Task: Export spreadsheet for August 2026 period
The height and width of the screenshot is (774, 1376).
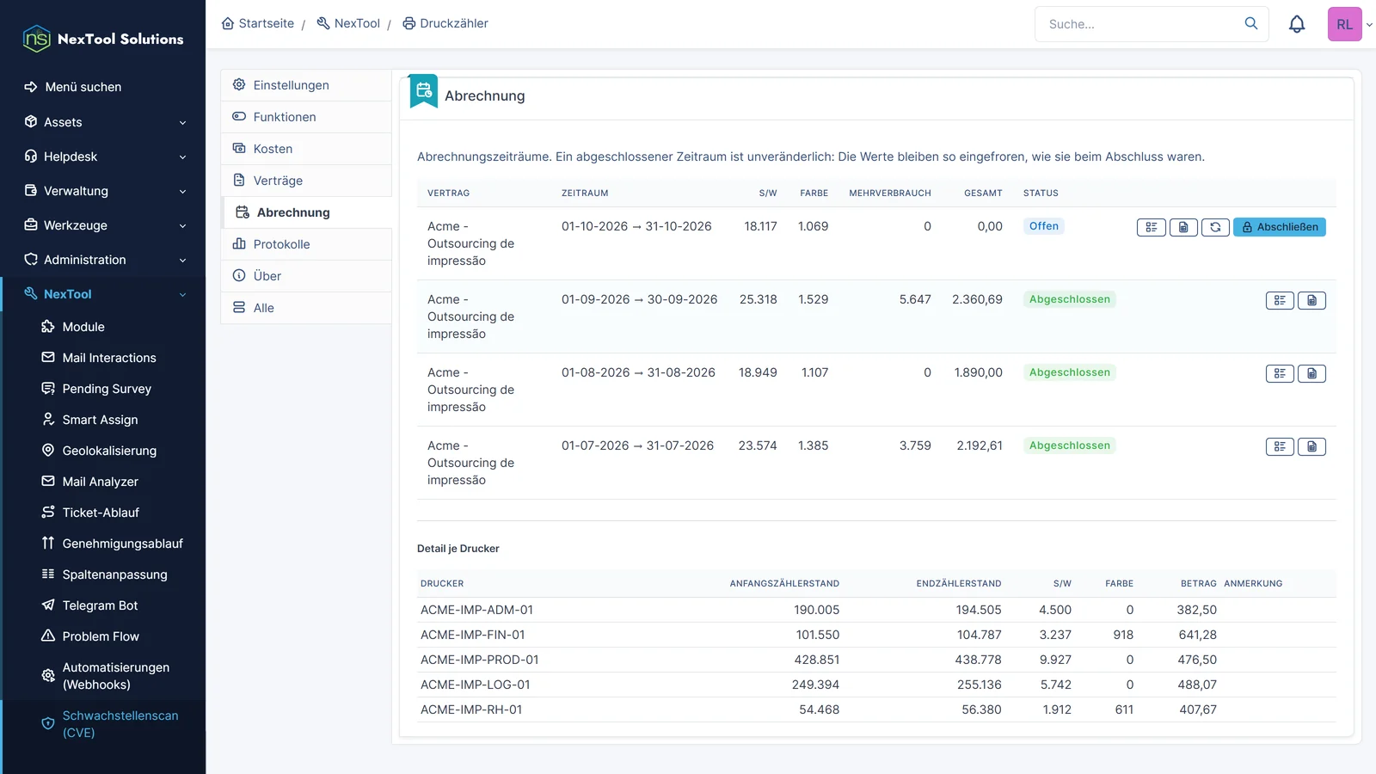Action: [1311, 373]
